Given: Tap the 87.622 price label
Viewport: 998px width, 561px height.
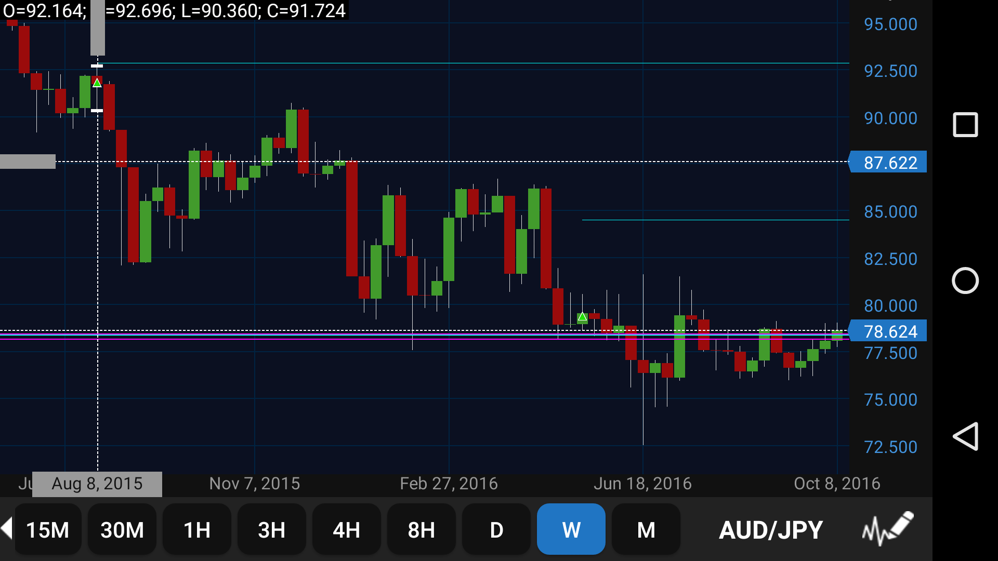Looking at the screenshot, I should 889,163.
